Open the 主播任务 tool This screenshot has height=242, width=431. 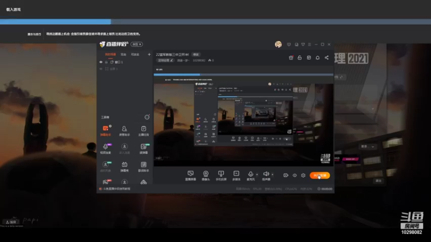[143, 131]
